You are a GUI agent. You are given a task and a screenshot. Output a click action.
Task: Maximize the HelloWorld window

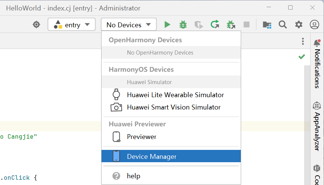[x=290, y=7]
